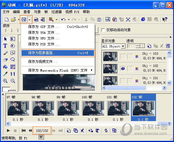The width and height of the screenshot is (174, 142).
Task: Click the Zoom out magnifier
Action: point(13,81)
